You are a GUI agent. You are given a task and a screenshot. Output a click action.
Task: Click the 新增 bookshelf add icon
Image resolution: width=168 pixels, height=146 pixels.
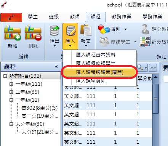coord(13,33)
